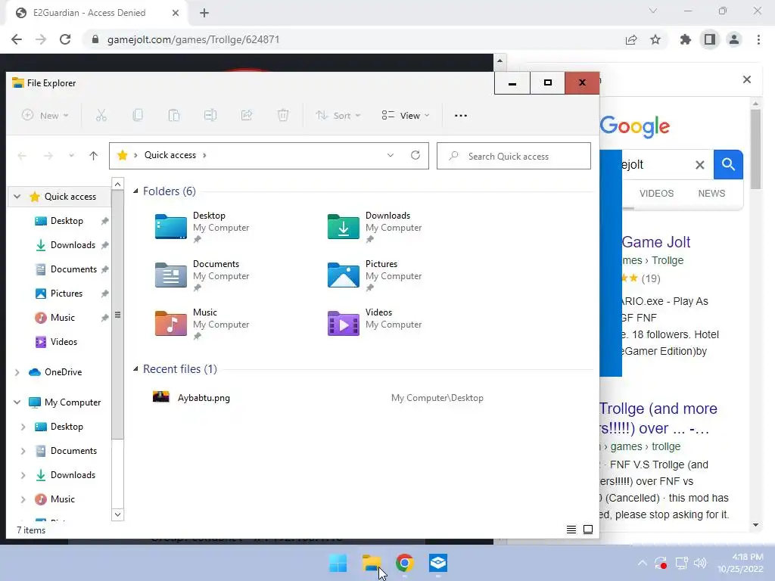This screenshot has height=581, width=775.
Task: Click the Copy icon in File Explorer toolbar
Action: coord(138,116)
